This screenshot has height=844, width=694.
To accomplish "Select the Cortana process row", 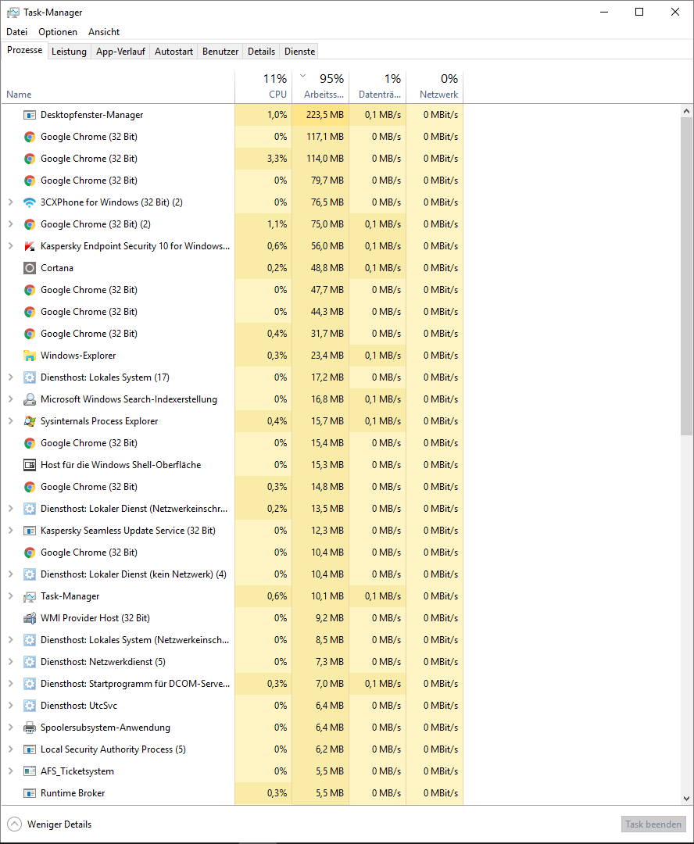I will click(x=232, y=268).
